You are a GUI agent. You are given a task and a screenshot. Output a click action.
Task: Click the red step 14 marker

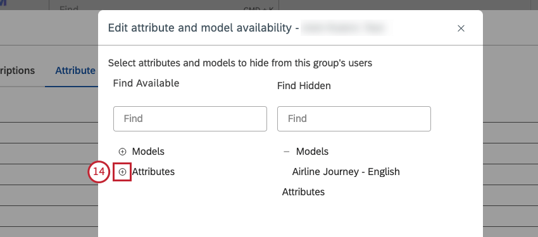[99, 172]
